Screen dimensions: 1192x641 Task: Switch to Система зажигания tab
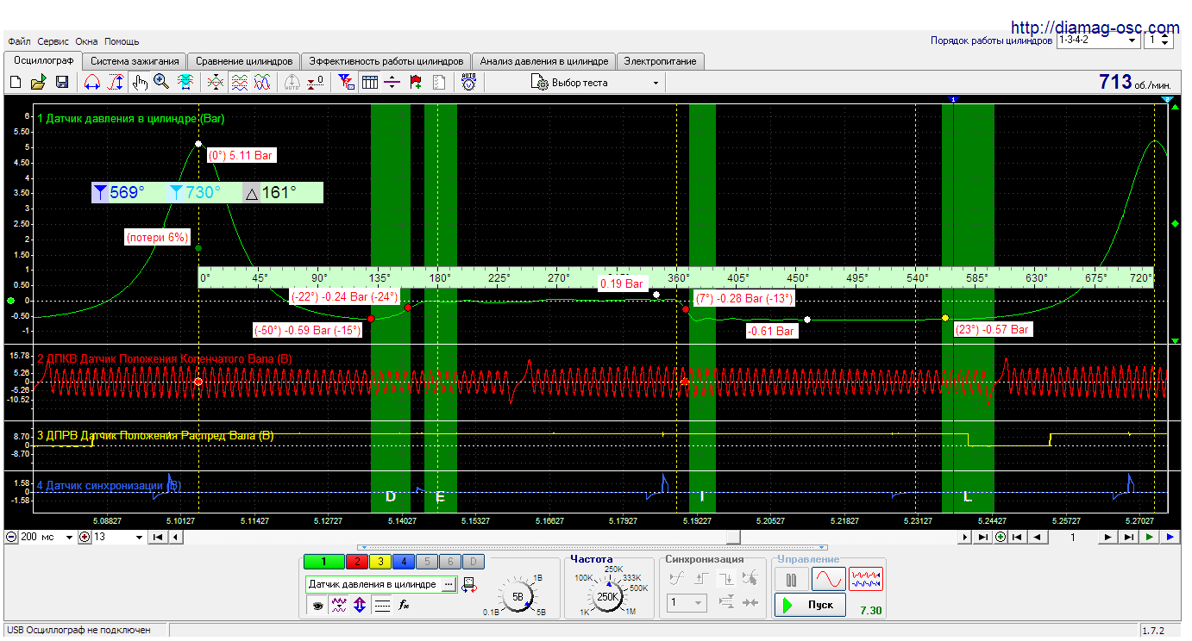pos(135,61)
